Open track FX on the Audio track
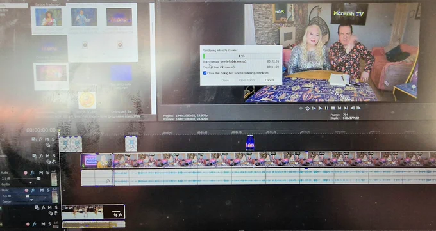The width and height of the screenshot is (436, 231). coord(32,173)
